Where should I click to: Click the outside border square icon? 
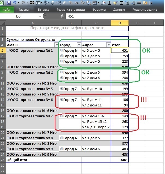[x=121, y=3]
